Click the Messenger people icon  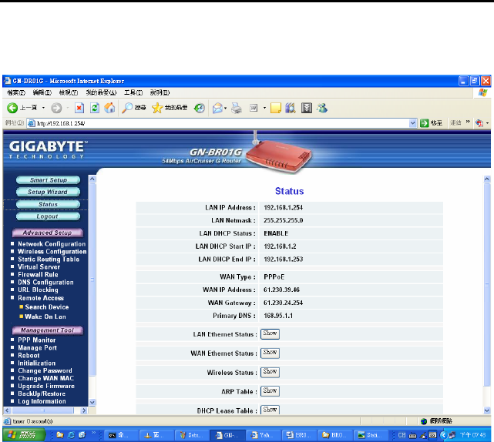tap(322, 108)
